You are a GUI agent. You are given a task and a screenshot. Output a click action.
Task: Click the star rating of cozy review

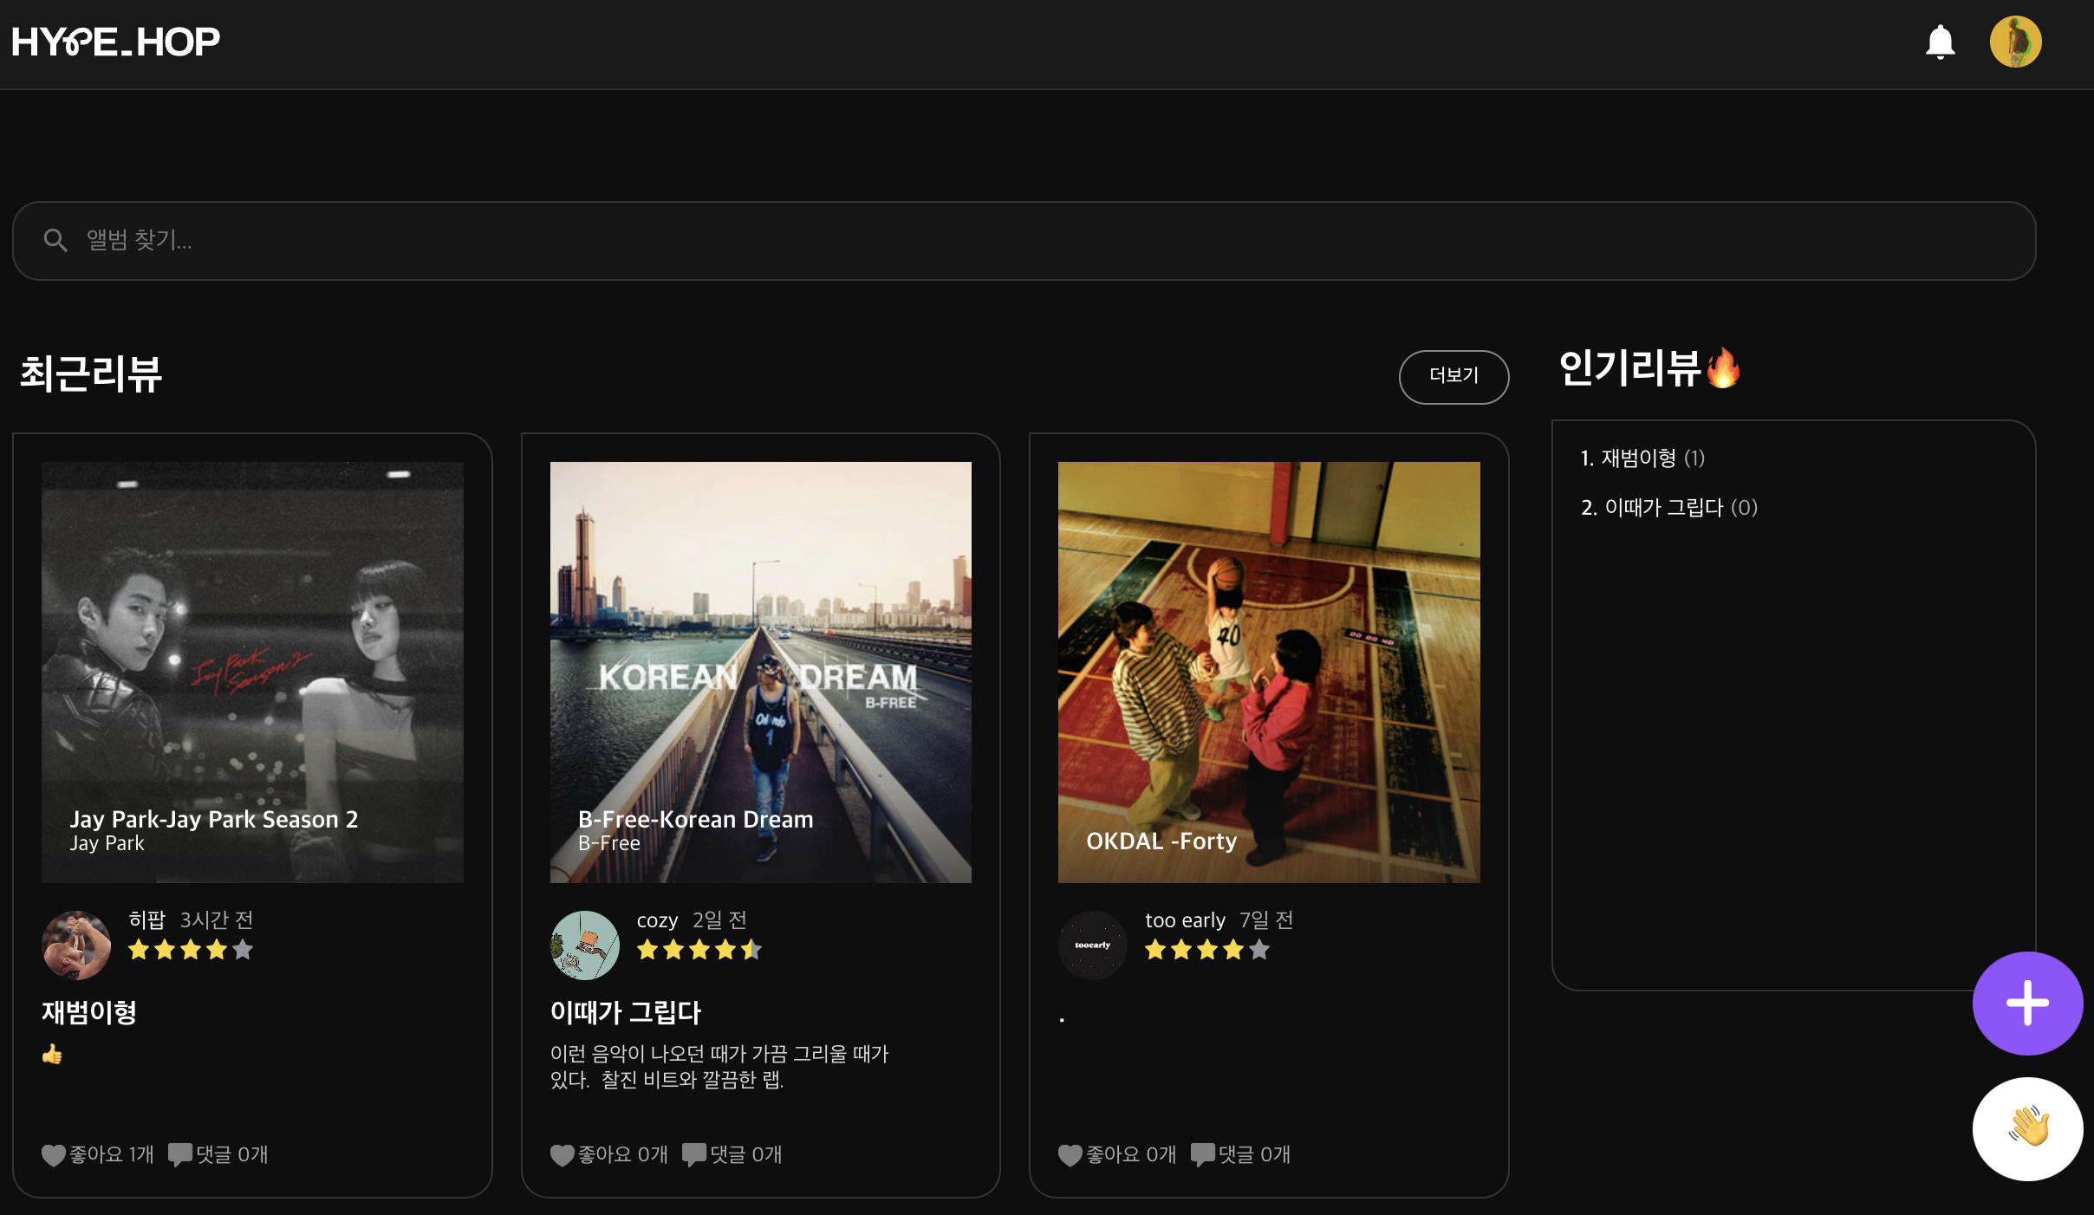pyautogui.click(x=699, y=950)
